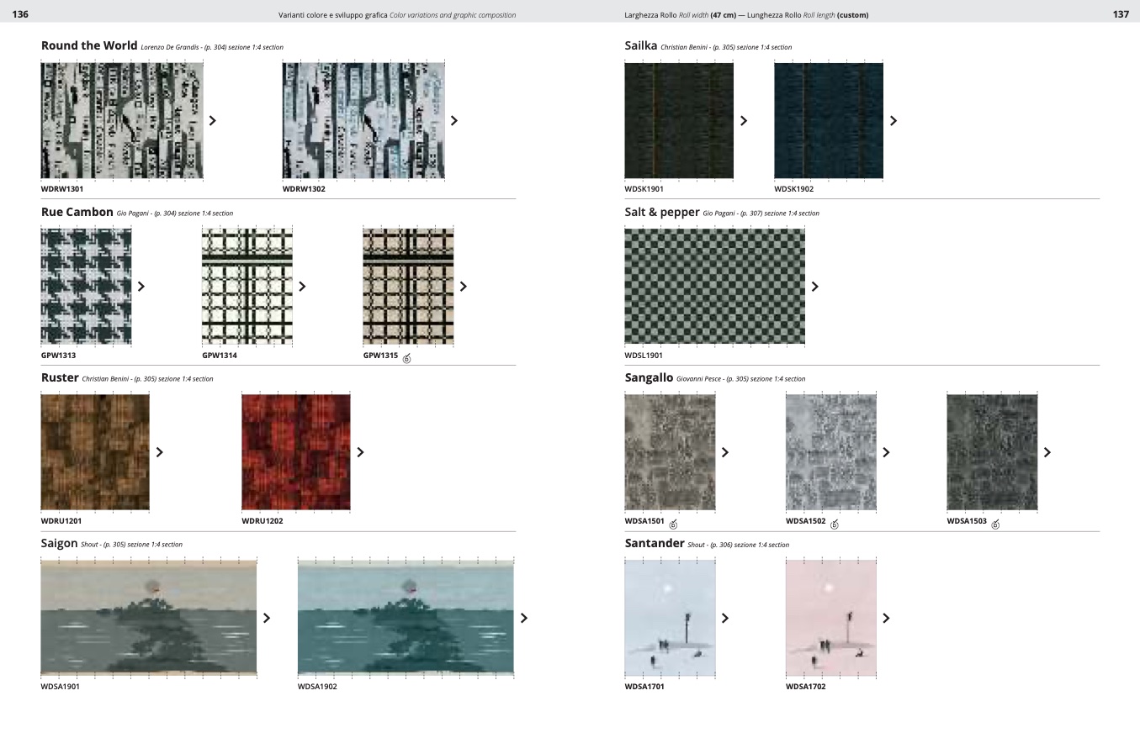Select the dark Sangallo WDSA1503 thumbnail
Screen dimensions: 1140x738
pyautogui.click(x=992, y=452)
